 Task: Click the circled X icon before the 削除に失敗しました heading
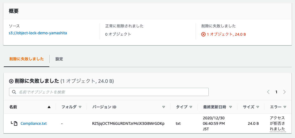tap(11, 81)
